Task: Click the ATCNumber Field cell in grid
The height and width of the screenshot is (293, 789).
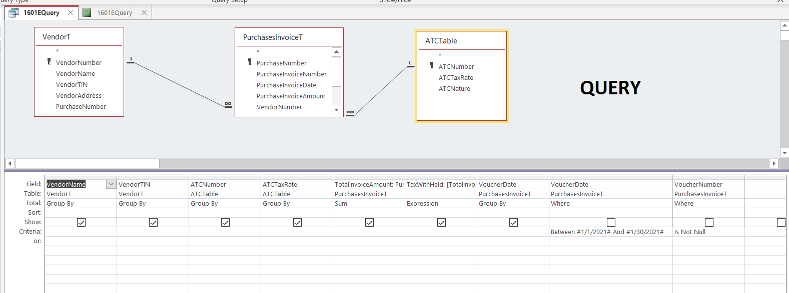Action: pyautogui.click(x=225, y=184)
